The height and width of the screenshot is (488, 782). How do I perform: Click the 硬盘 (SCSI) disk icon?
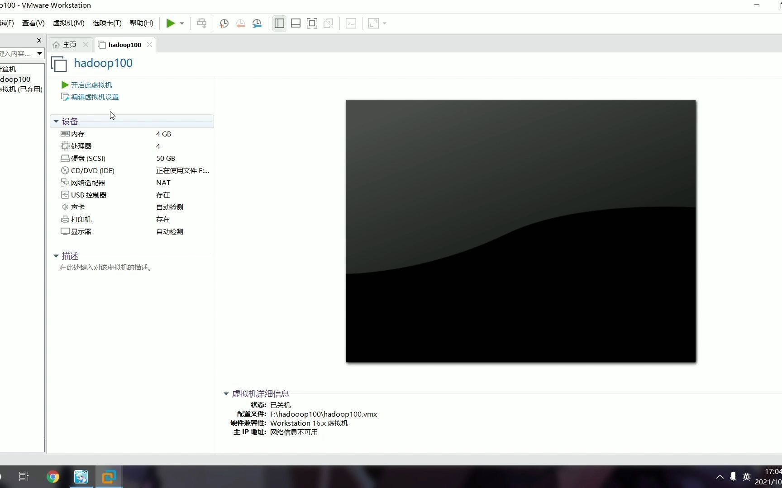coord(65,158)
